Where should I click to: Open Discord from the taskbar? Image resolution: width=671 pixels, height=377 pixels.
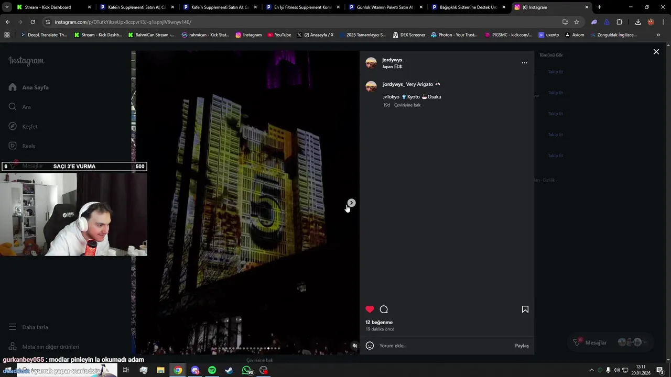[195, 370]
